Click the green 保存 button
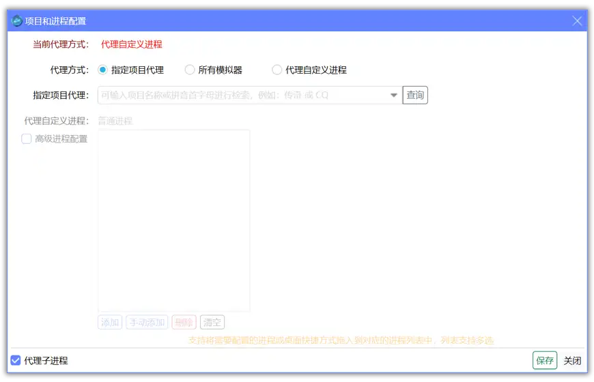Image resolution: width=594 pixels, height=382 pixels. pos(545,360)
